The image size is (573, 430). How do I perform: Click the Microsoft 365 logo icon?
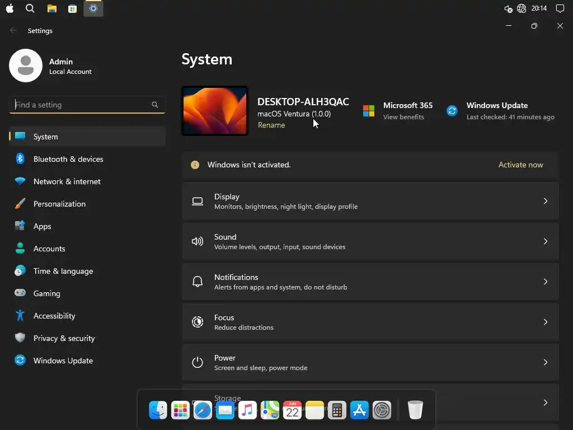(x=369, y=111)
